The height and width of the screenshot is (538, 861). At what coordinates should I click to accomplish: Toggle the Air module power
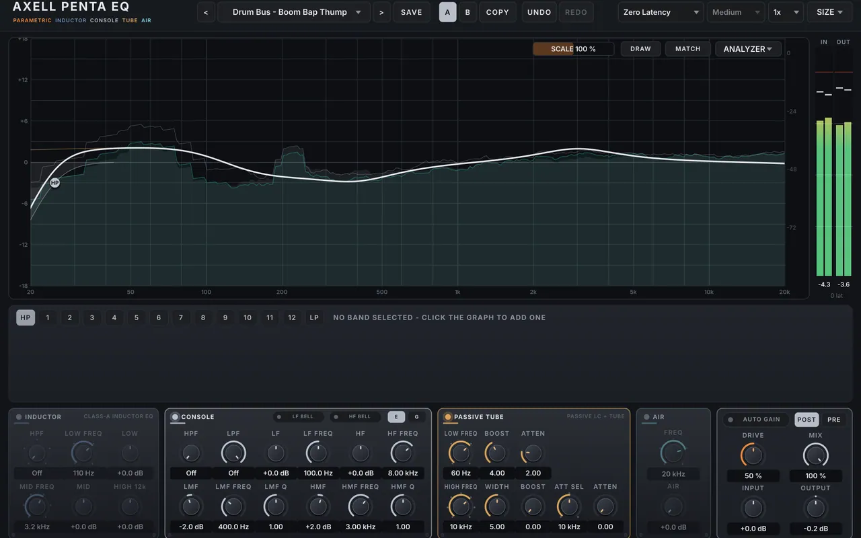click(646, 417)
